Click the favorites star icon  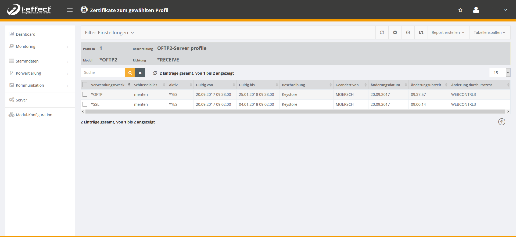pos(460,10)
